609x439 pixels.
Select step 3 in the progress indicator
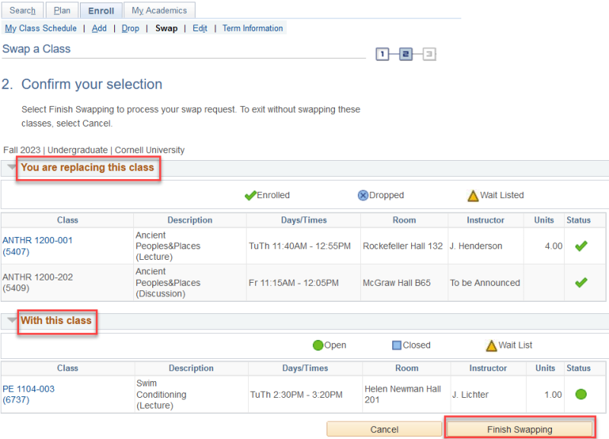428,54
